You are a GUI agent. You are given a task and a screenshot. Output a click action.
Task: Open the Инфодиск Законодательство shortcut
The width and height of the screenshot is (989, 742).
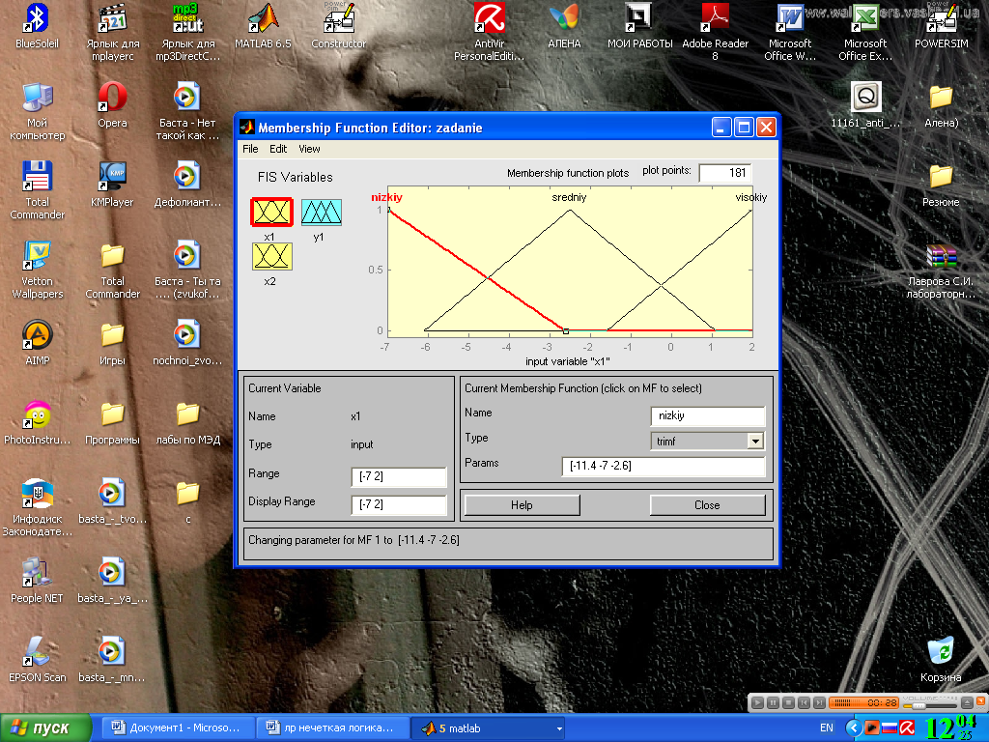(37, 507)
